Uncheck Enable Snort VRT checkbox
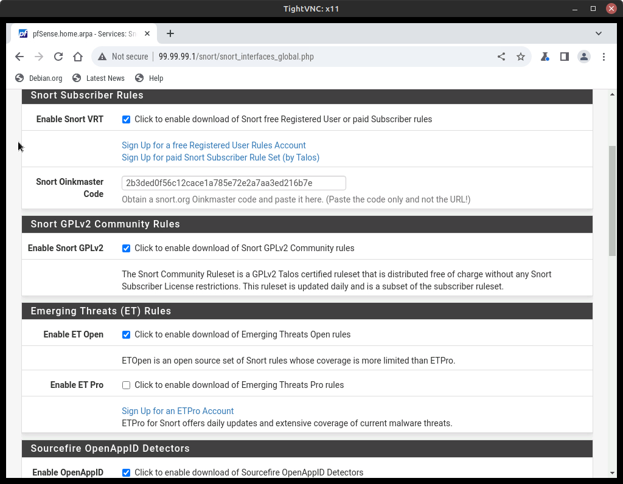This screenshot has height=484, width=623. coord(126,120)
